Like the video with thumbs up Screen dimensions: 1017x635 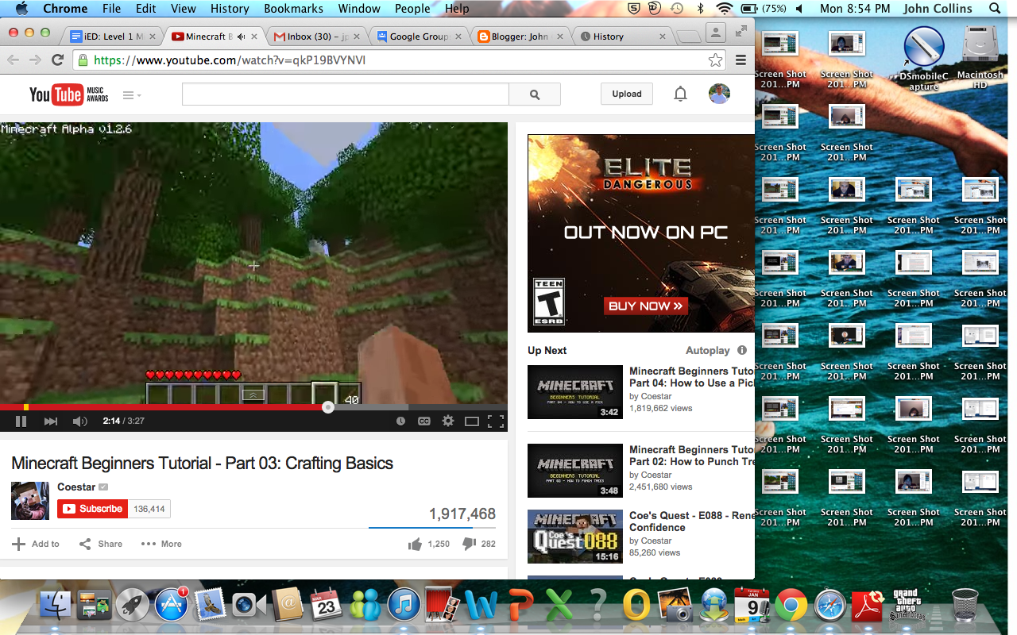(415, 544)
